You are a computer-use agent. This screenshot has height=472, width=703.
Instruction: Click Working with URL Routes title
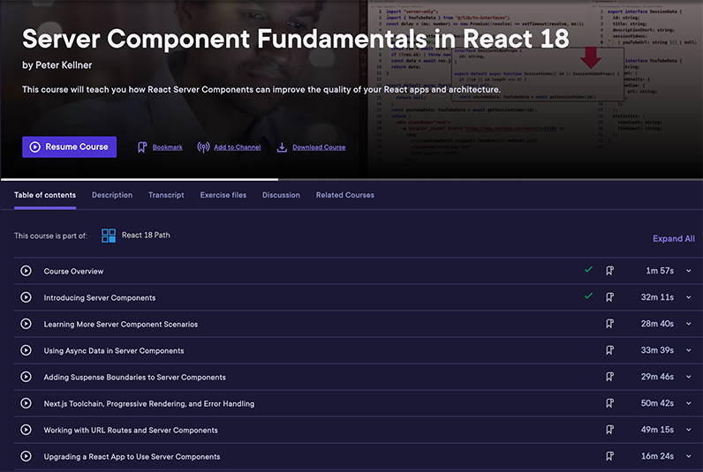point(131,430)
